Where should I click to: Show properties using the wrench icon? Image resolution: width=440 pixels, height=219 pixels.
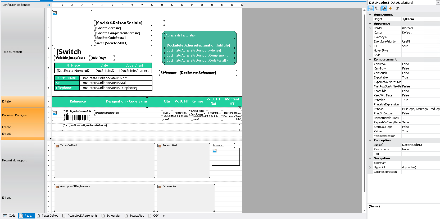(384, 8)
